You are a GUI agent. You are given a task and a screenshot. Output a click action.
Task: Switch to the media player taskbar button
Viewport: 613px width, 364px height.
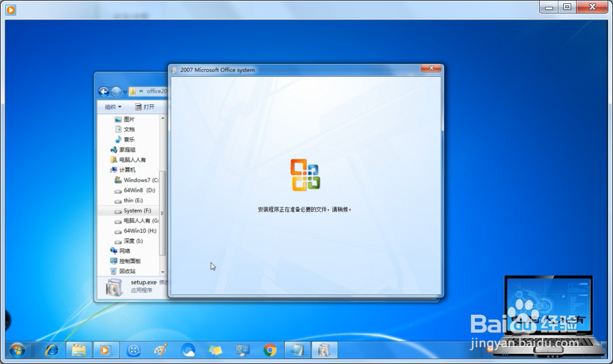click(x=105, y=350)
